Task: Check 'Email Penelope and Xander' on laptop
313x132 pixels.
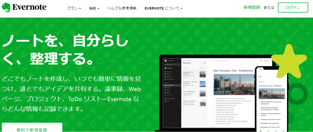Action: pos(214,101)
